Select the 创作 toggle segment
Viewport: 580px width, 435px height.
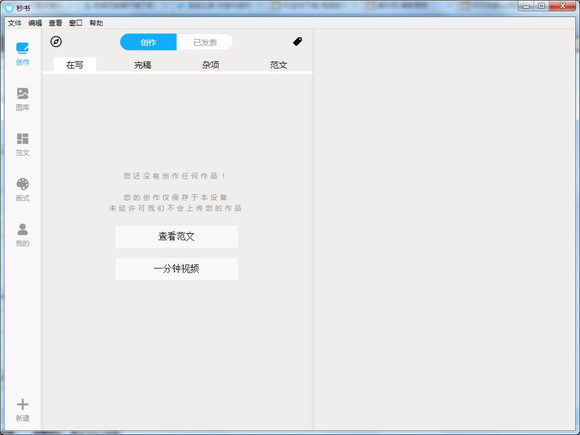pyautogui.click(x=148, y=42)
